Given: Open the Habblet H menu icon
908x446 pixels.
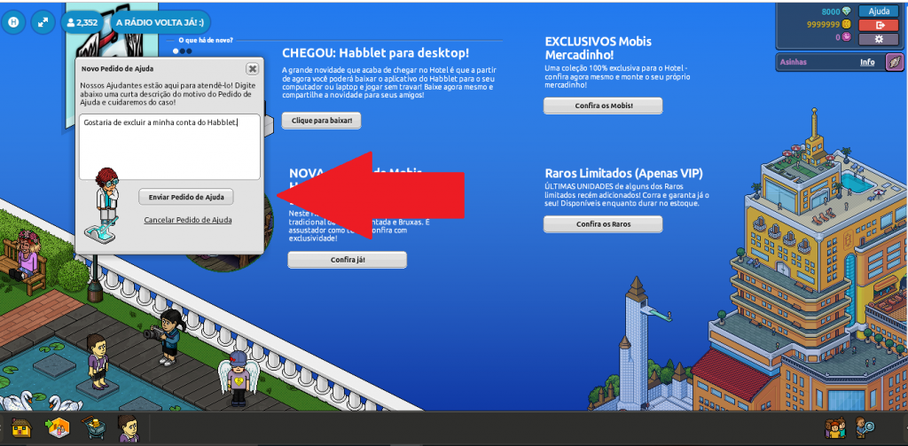Looking at the screenshot, I should 13,22.
